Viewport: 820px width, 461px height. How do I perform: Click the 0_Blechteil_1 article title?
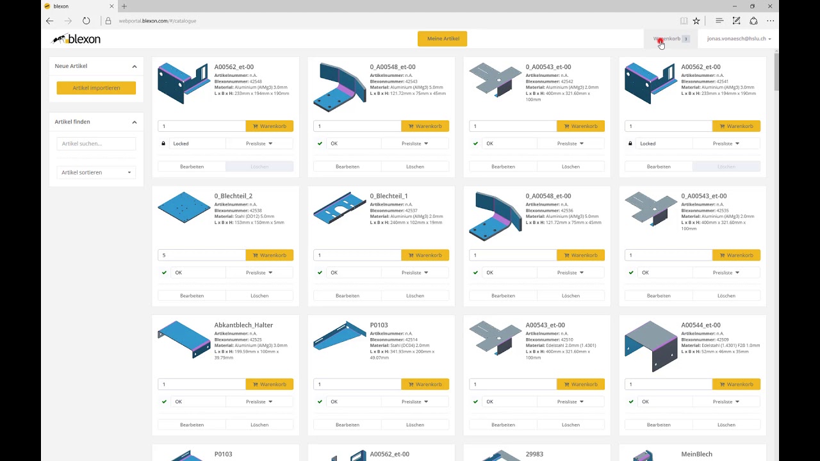389,196
